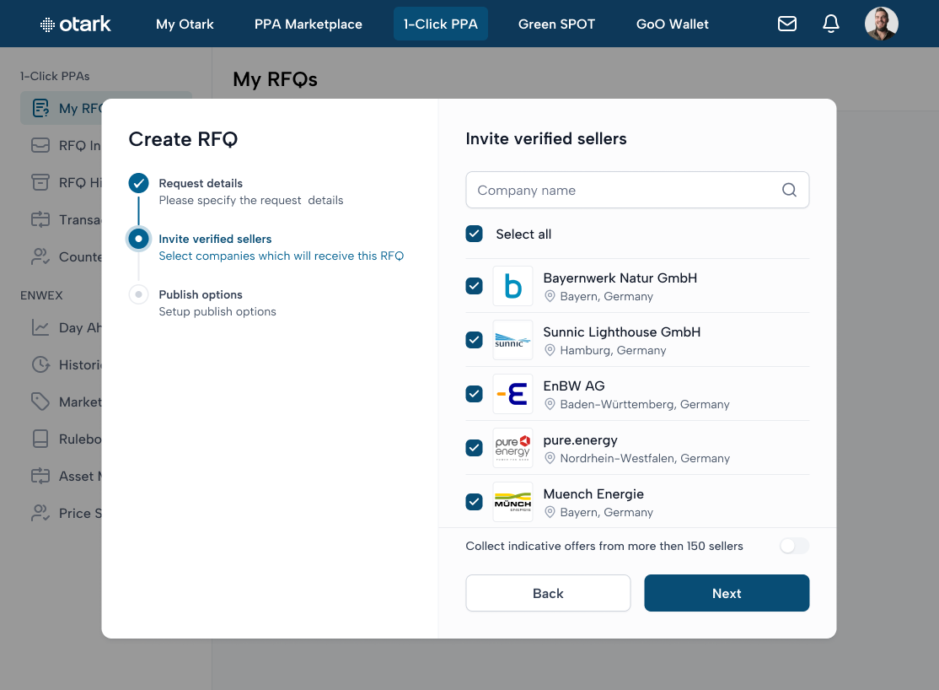Click the mail envelope icon in top bar
939x690 pixels.
pos(787,24)
